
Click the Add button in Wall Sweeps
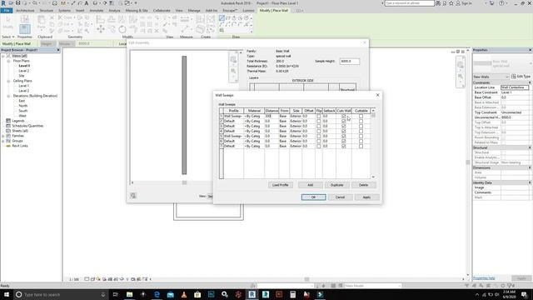(x=311, y=185)
